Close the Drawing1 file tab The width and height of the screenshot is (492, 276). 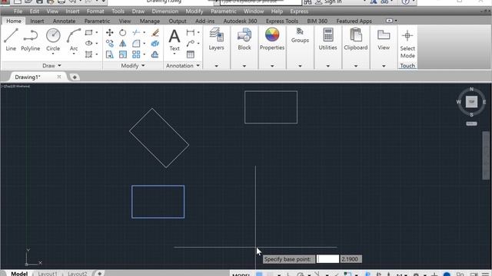coord(59,77)
